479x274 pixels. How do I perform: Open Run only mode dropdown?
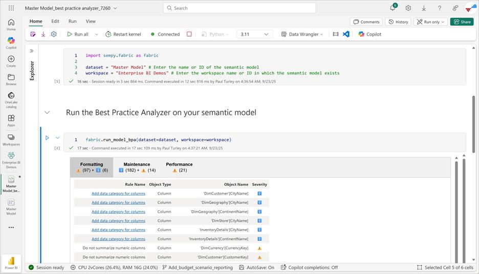[x=430, y=22]
